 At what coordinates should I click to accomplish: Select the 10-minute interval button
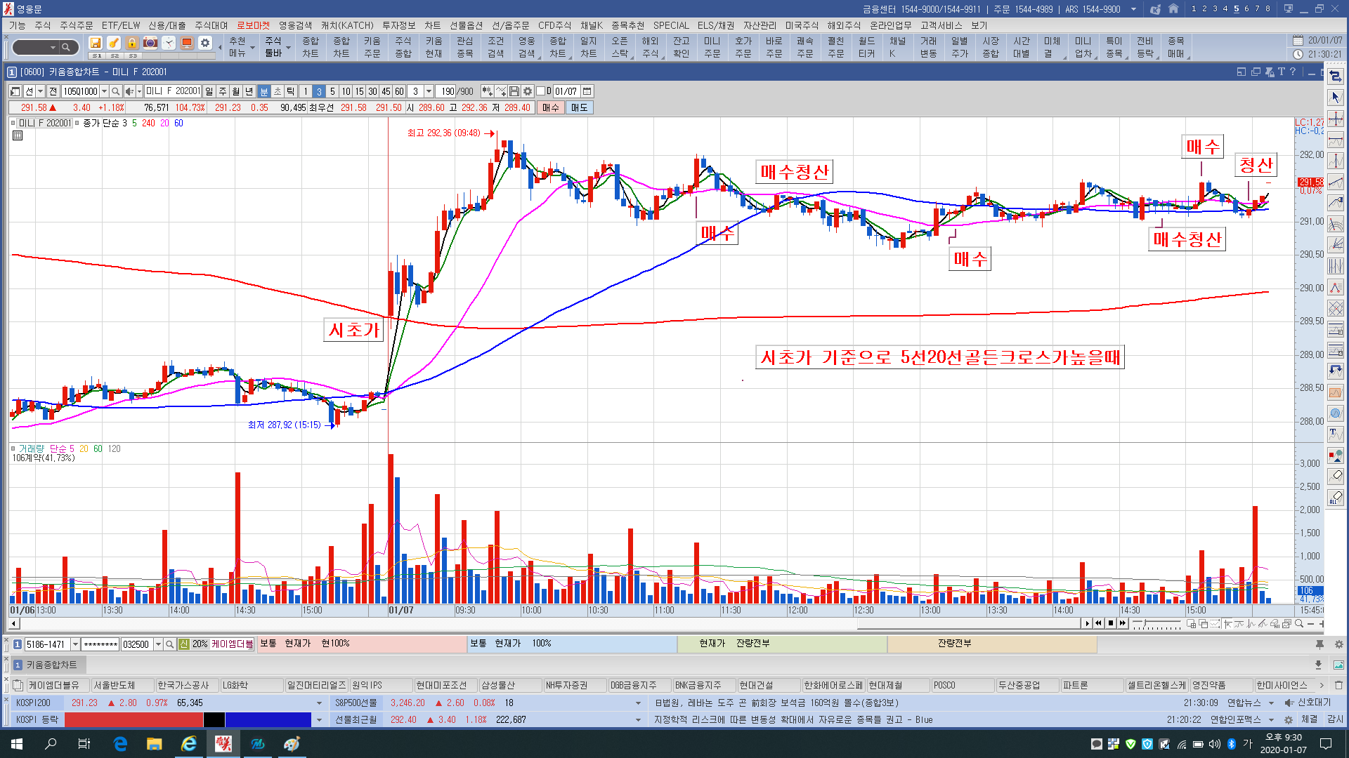346,91
